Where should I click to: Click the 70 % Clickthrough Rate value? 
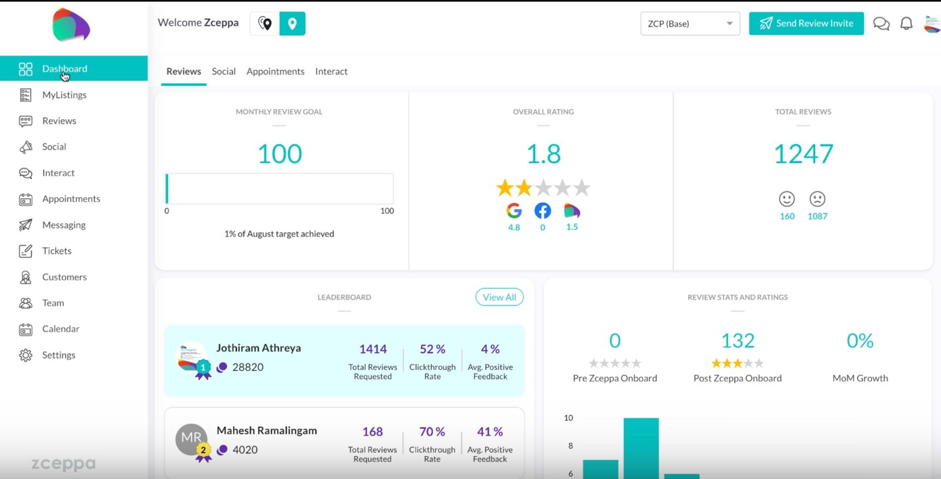[x=432, y=432]
